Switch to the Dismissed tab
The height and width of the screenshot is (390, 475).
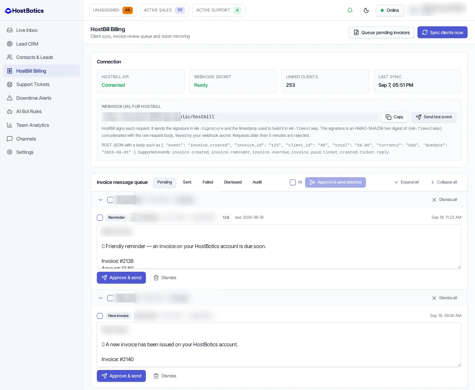(233, 182)
